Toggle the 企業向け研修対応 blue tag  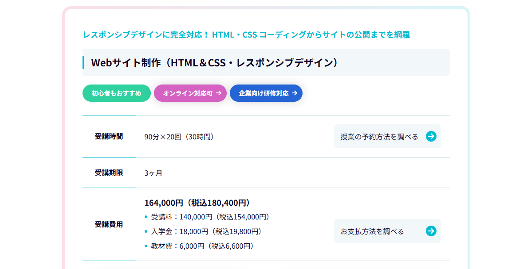coord(266,93)
